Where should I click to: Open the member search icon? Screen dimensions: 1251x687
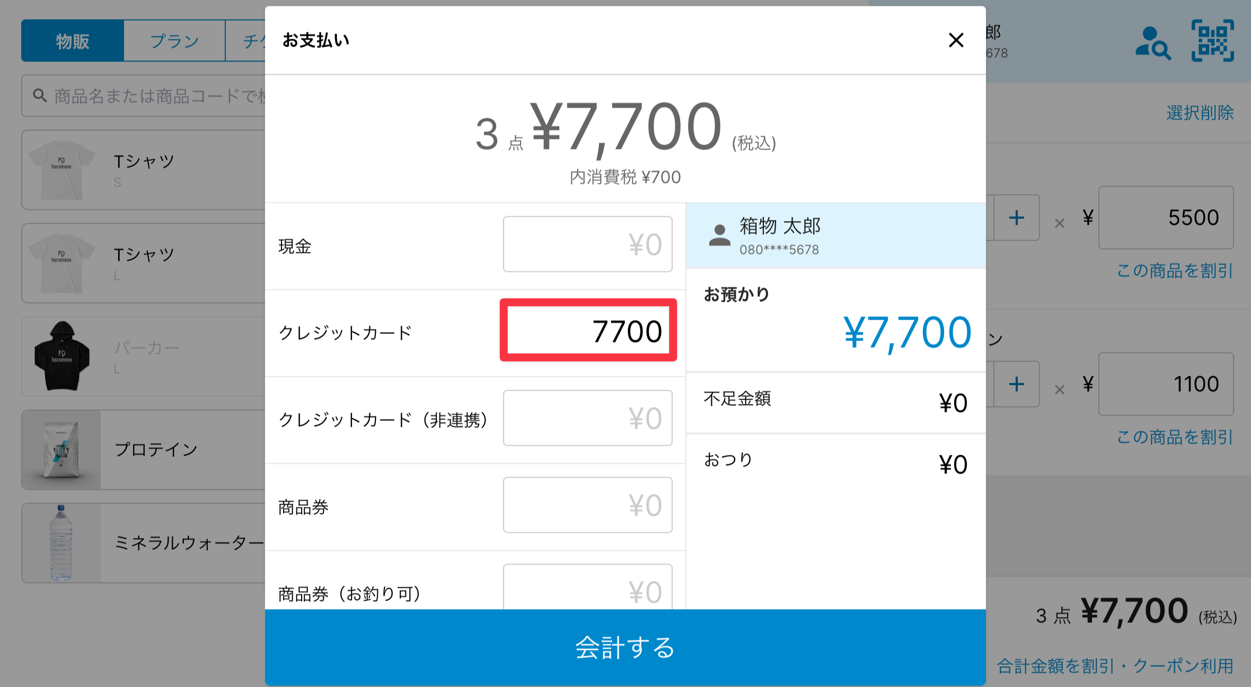(x=1153, y=42)
